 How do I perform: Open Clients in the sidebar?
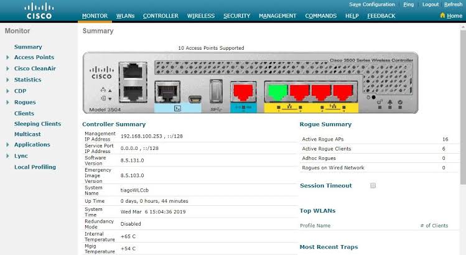24,114
